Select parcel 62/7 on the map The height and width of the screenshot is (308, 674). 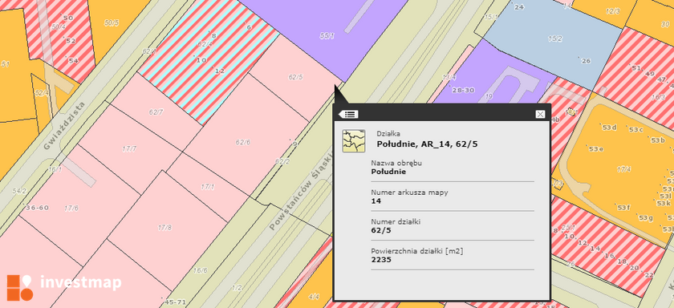pos(156,112)
